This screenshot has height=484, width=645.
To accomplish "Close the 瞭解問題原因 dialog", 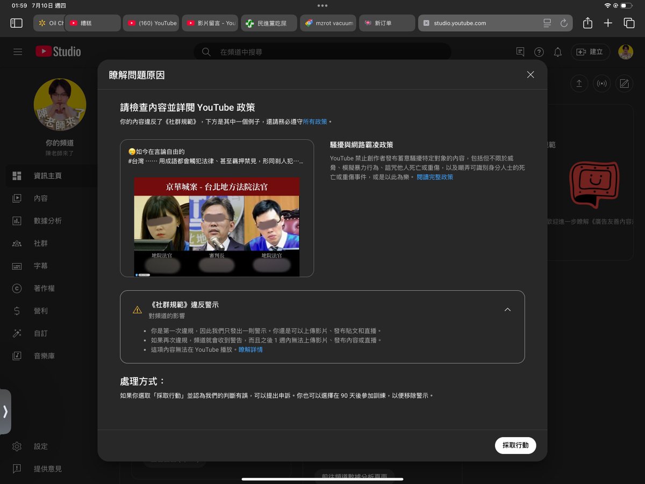I will tap(531, 75).
